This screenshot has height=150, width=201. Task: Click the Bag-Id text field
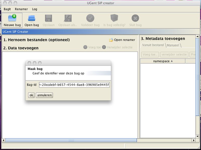tap(74, 85)
